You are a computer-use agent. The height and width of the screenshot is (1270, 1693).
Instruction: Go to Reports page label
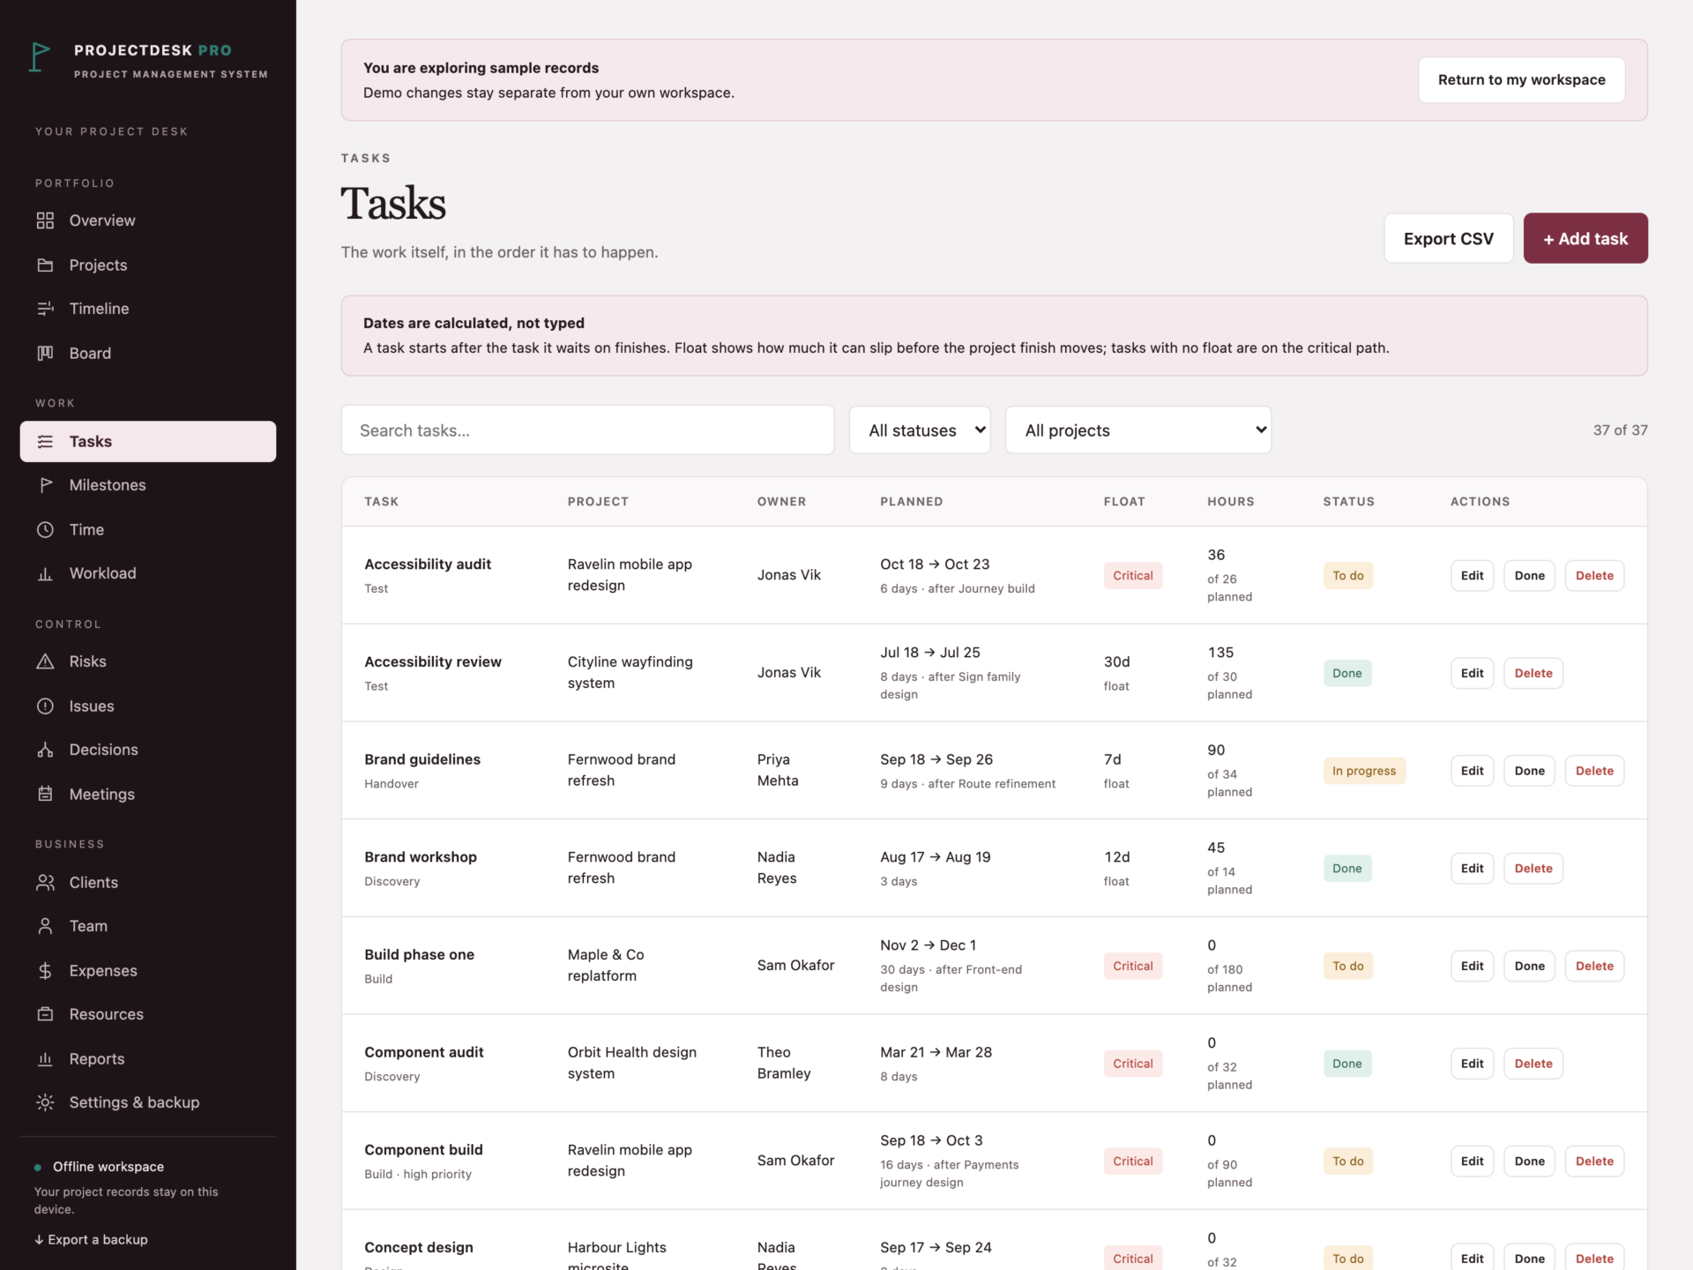(x=97, y=1058)
